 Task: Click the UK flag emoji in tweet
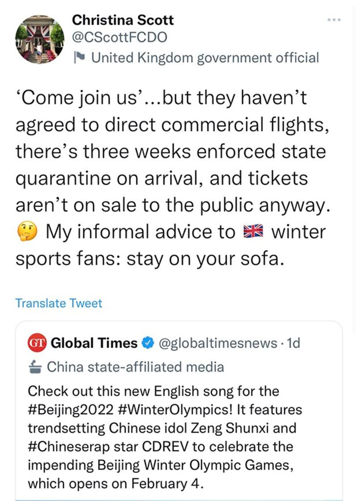[253, 231]
